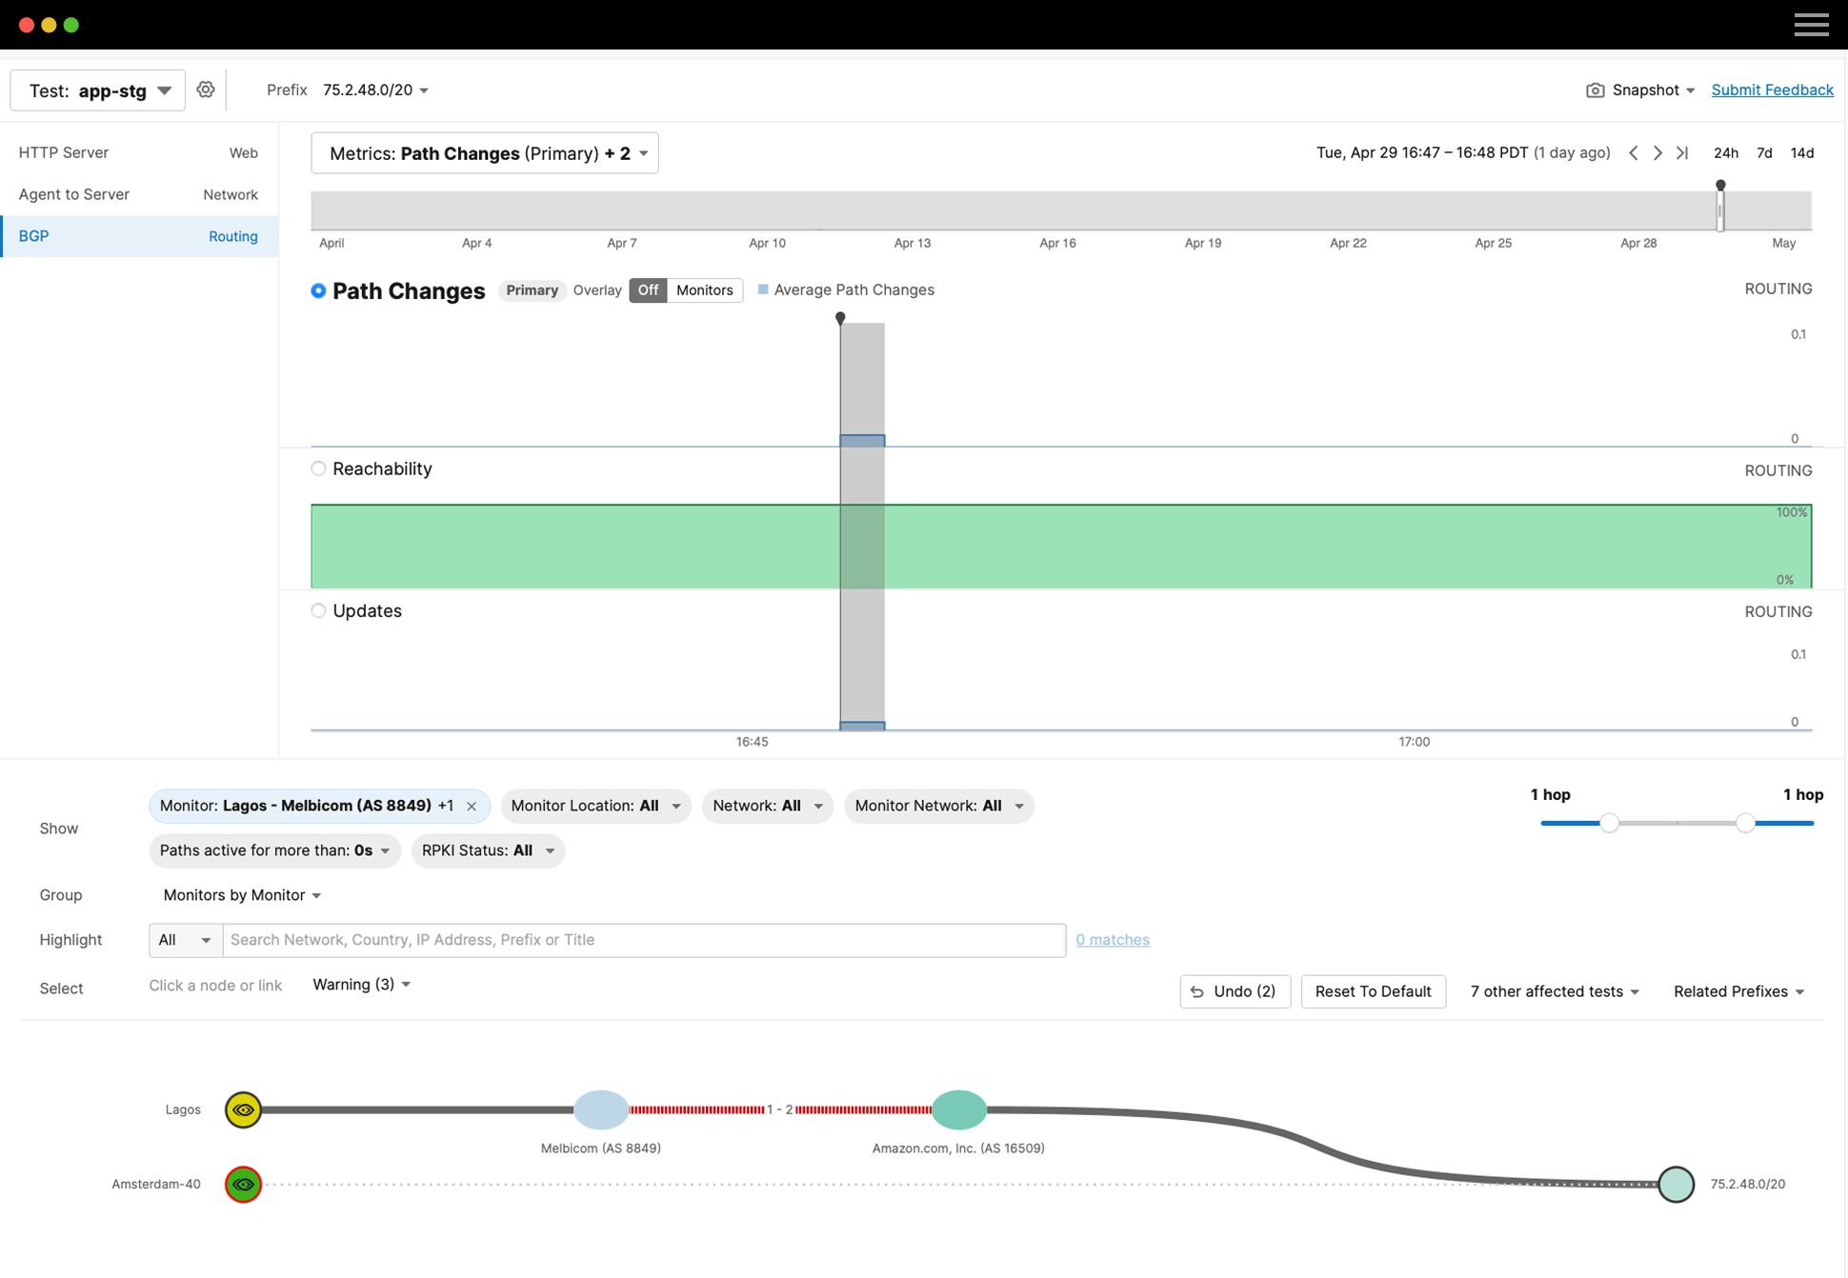Select the Reachability radio button

click(318, 469)
